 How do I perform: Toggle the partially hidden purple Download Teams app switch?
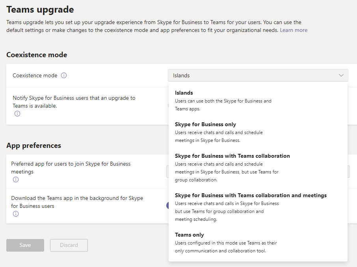tap(167, 205)
